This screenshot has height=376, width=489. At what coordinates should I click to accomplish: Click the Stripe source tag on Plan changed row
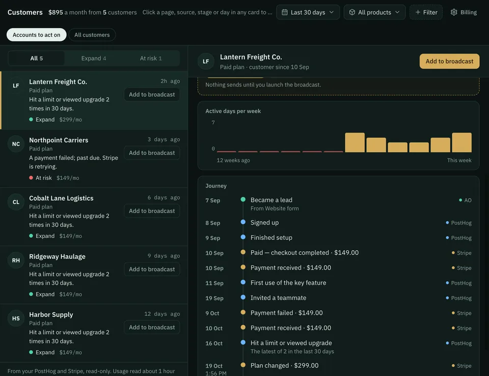[461, 366]
